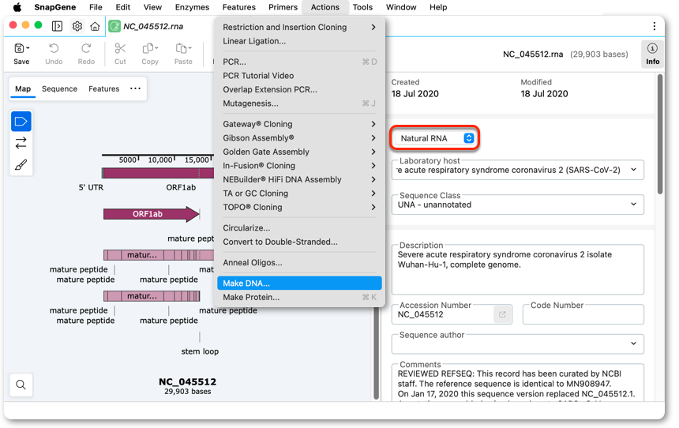Click the Undo arrow icon

click(54, 48)
